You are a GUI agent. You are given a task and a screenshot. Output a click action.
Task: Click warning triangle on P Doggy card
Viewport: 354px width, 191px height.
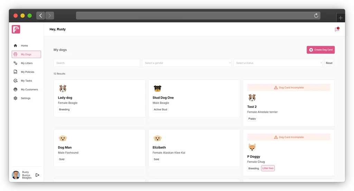(276, 137)
